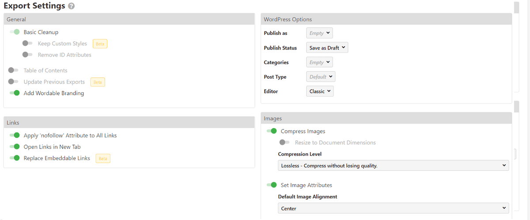Select the Editor dropdown showing Classic
The width and height of the screenshot is (530, 220).
coord(320,91)
